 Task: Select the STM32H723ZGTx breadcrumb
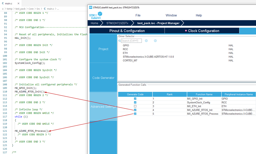117,23
